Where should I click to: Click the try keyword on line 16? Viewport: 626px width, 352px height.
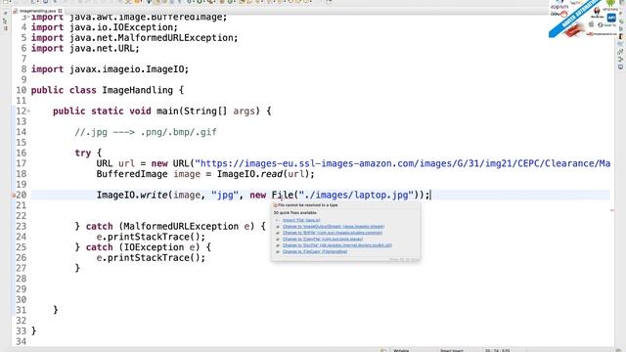coord(82,154)
